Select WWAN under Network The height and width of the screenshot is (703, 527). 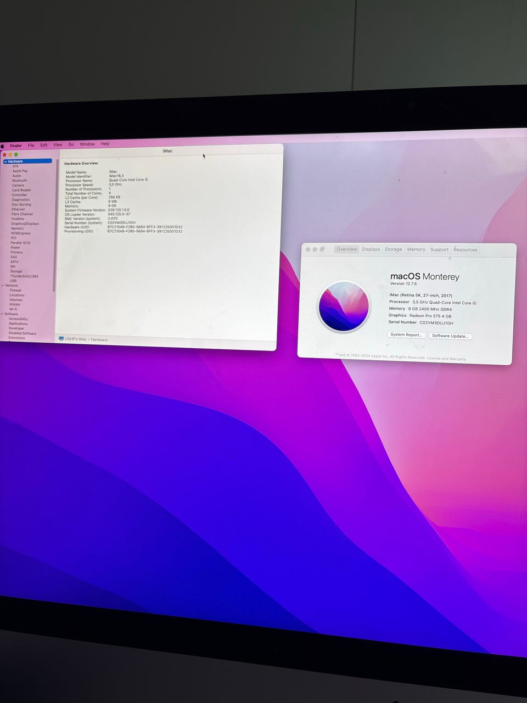tap(14, 305)
